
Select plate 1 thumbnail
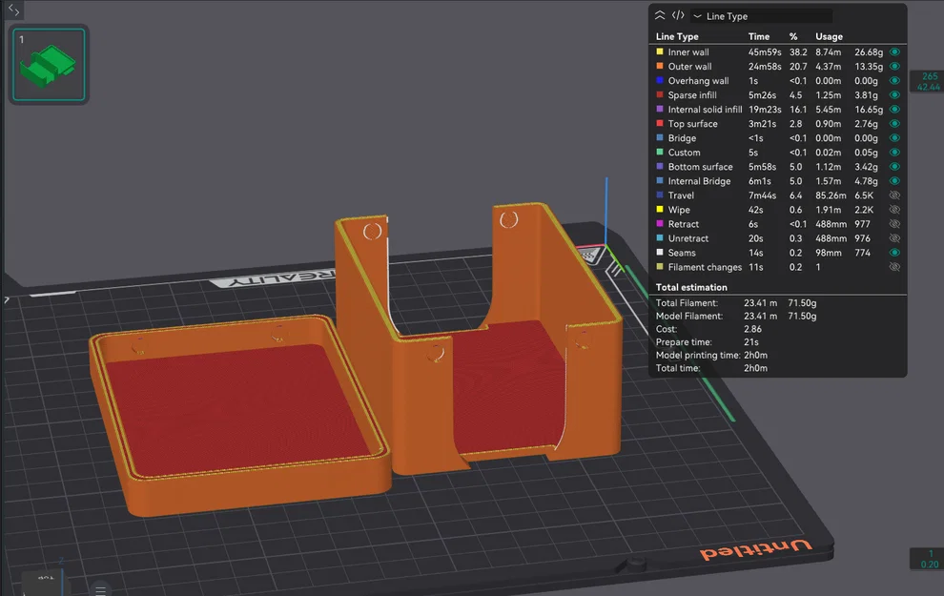[49, 65]
